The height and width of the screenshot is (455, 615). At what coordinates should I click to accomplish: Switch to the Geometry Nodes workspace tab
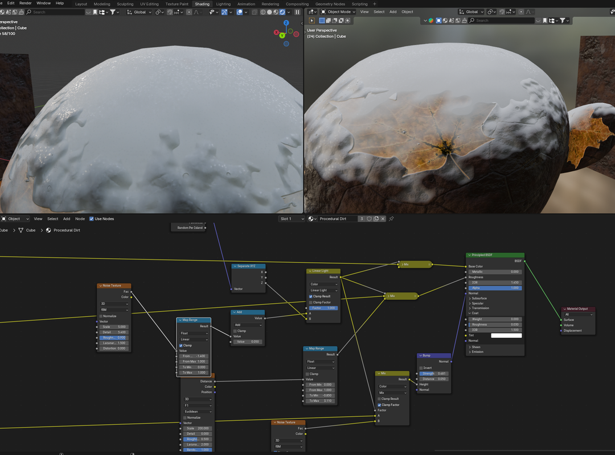(x=330, y=4)
